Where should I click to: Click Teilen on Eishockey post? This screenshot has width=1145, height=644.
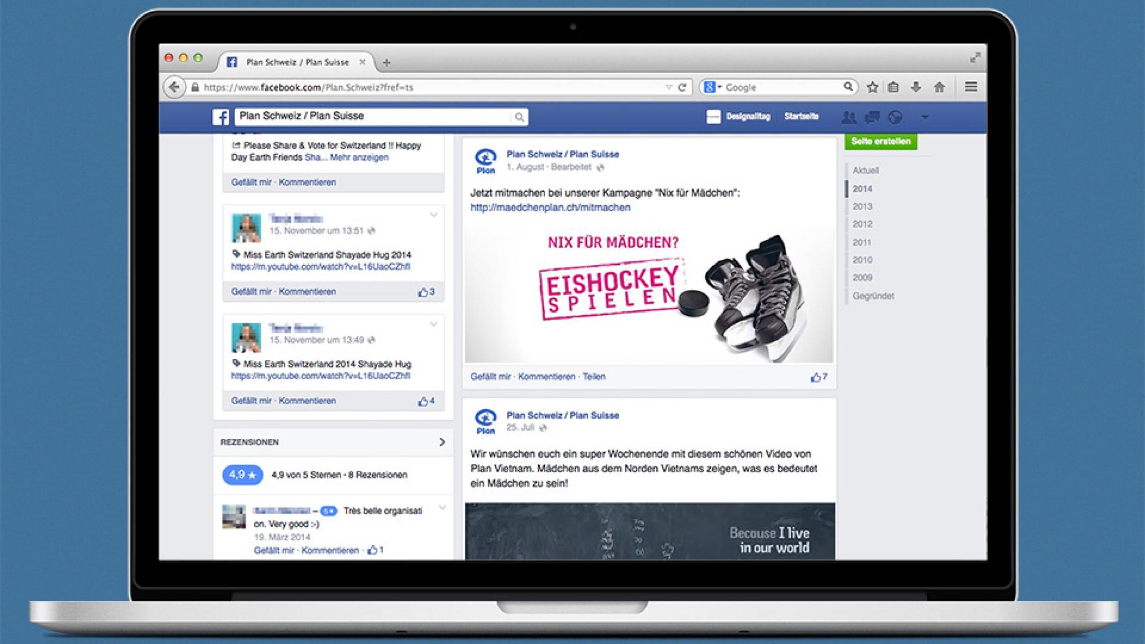(x=594, y=377)
